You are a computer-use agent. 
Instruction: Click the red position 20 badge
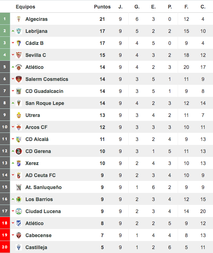coord(5,247)
